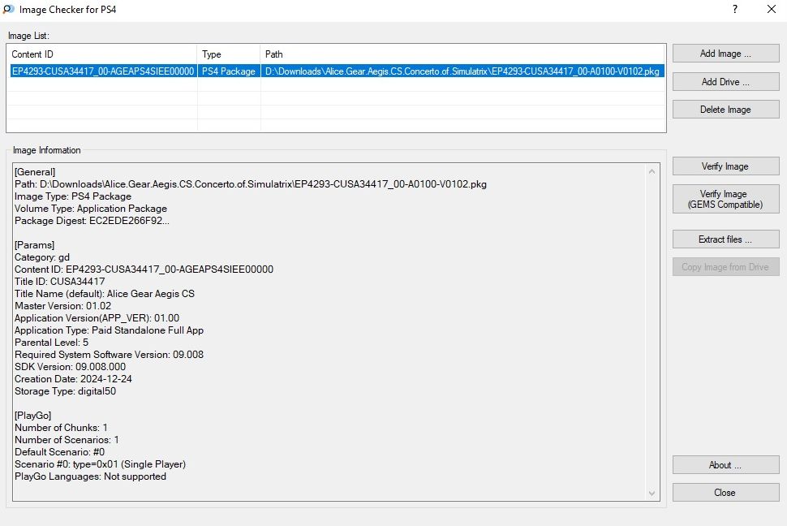The image size is (787, 526).
Task: Click Required System Software Version line
Action: [109, 355]
